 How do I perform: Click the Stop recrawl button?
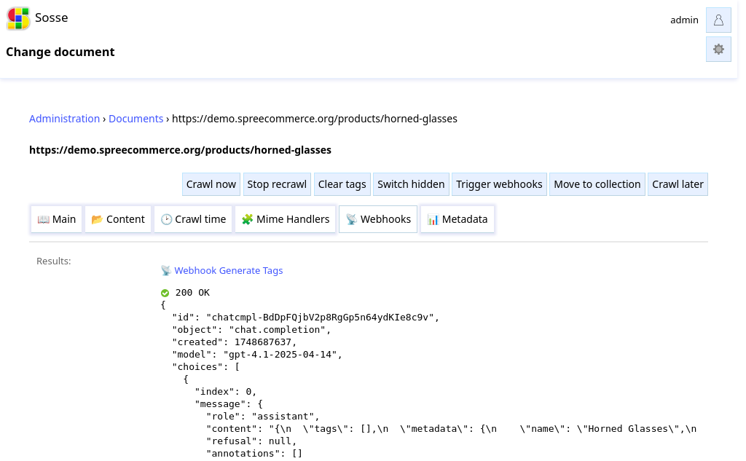(277, 184)
